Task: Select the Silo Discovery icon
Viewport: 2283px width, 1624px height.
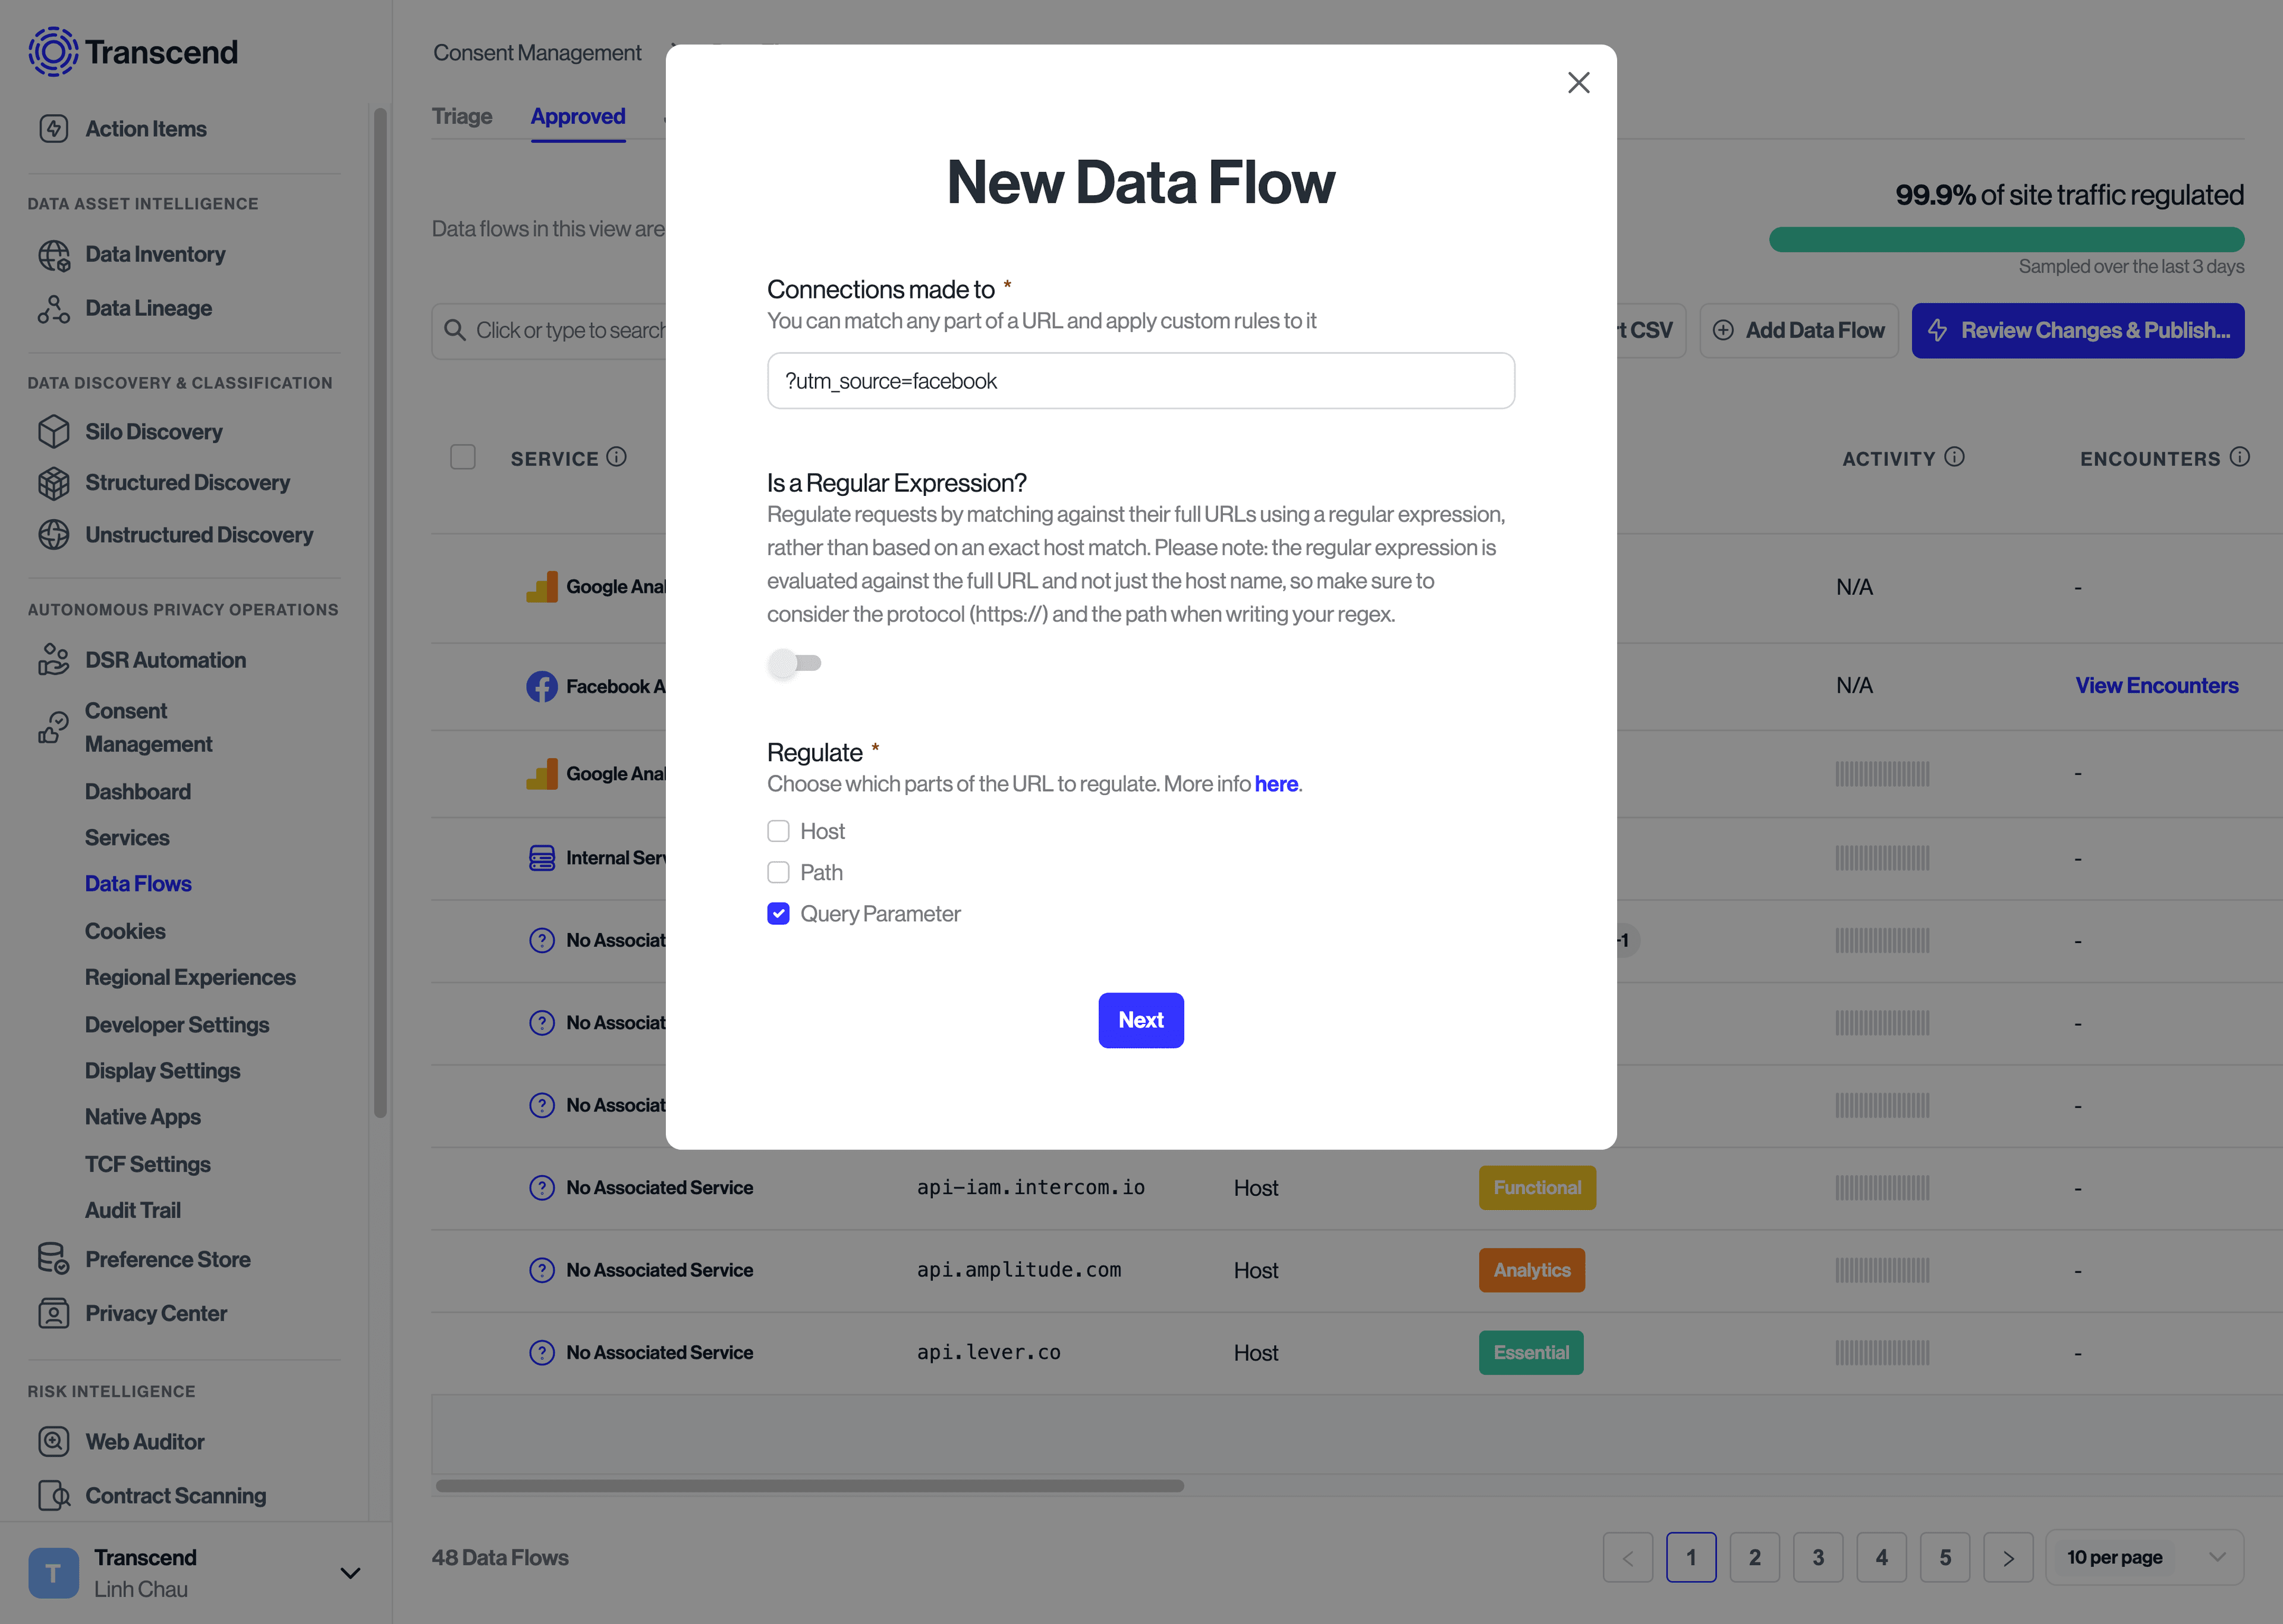Action: 54,431
